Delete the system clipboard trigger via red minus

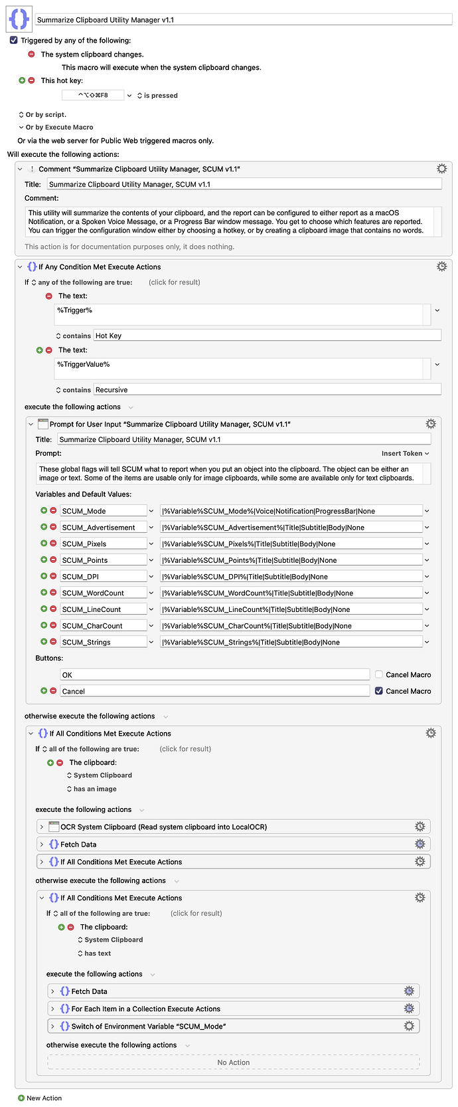point(31,54)
